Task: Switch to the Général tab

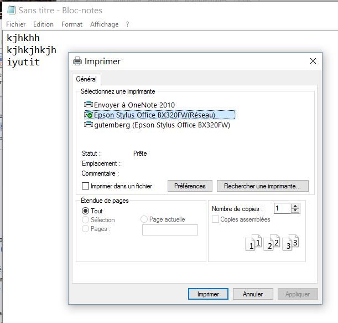Action: pyautogui.click(x=86, y=79)
